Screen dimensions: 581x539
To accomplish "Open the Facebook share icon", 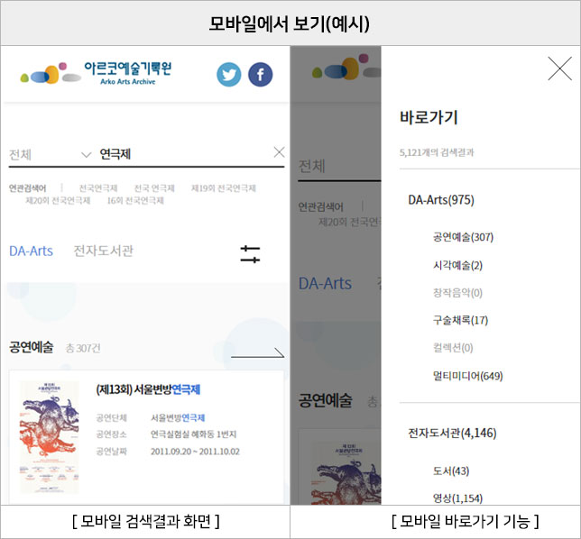I will click(260, 75).
